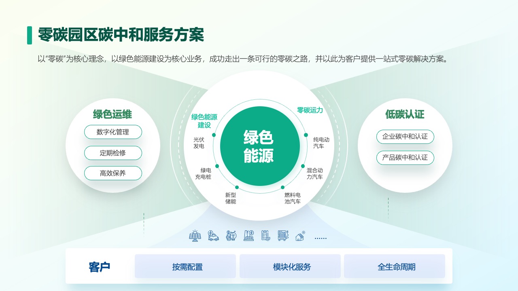Click the solar panel icon
The height and width of the screenshot is (291, 518).
pyautogui.click(x=195, y=236)
